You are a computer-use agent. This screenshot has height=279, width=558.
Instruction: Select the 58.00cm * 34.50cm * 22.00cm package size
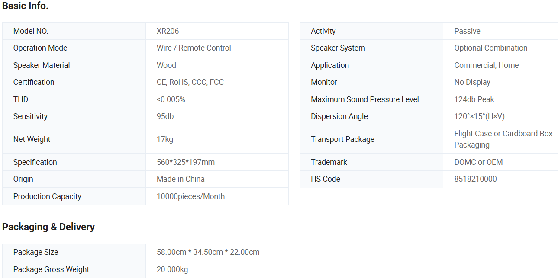tap(208, 252)
